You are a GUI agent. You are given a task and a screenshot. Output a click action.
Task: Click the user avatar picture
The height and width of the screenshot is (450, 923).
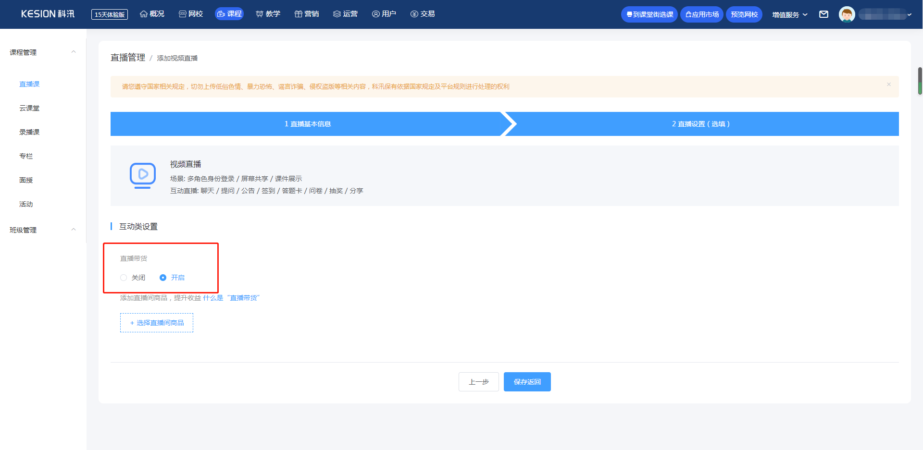point(847,14)
